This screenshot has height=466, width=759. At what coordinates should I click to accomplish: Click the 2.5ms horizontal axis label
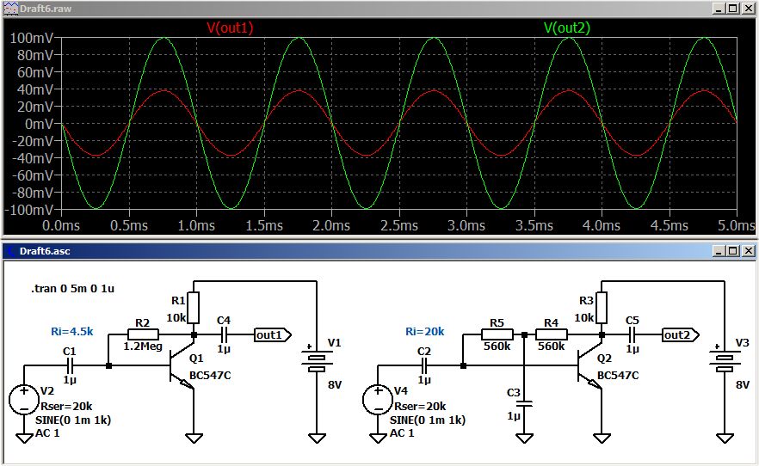coord(399,225)
